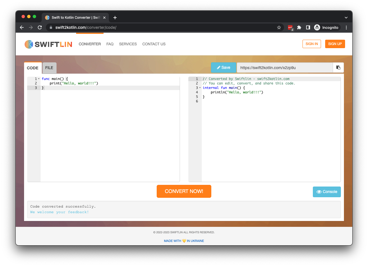368x266 pixels.
Task: Open the Extensions puzzle icon
Action: 299,27
